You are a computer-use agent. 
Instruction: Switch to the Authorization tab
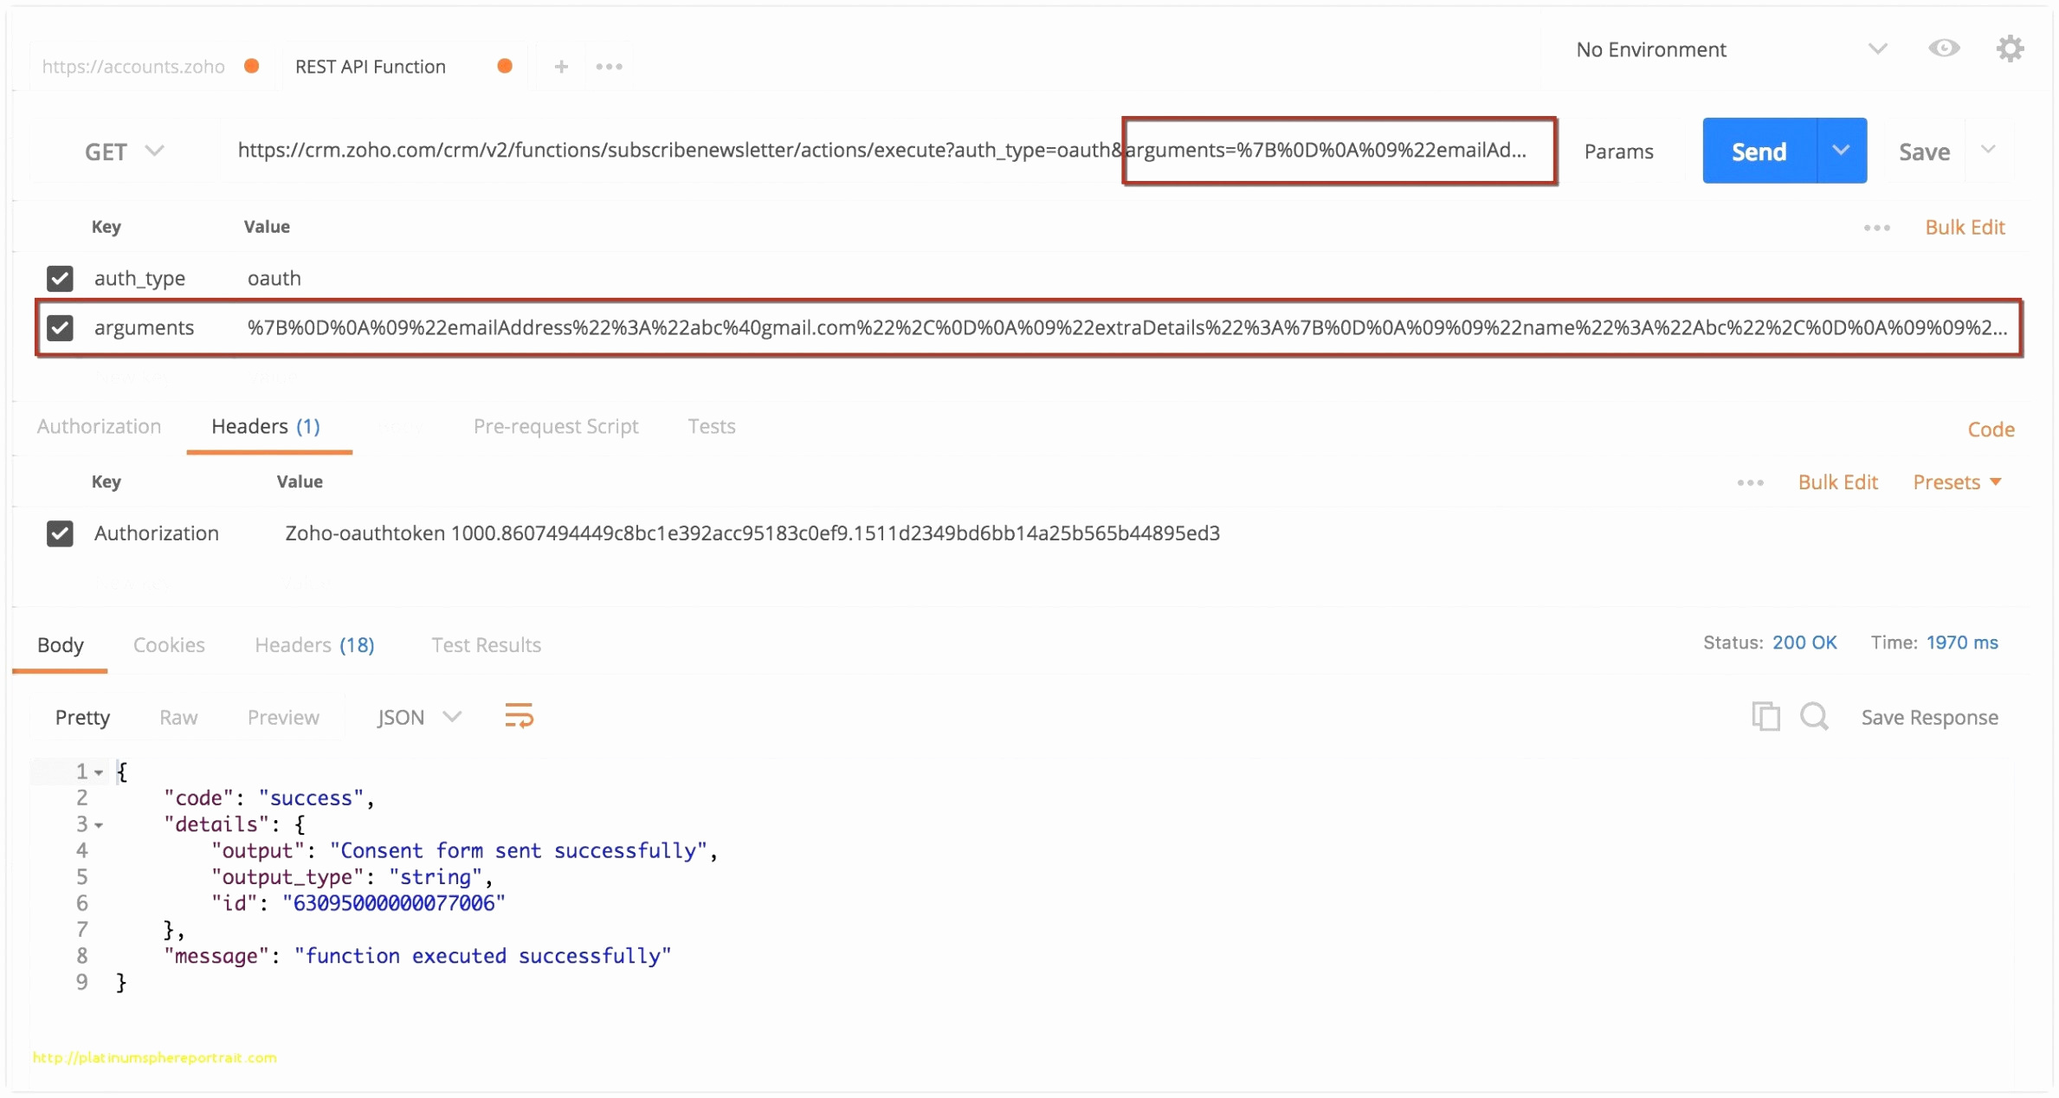coord(100,426)
